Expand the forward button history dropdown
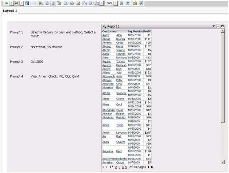229x173 pixels. pyautogui.click(x=22, y=3)
